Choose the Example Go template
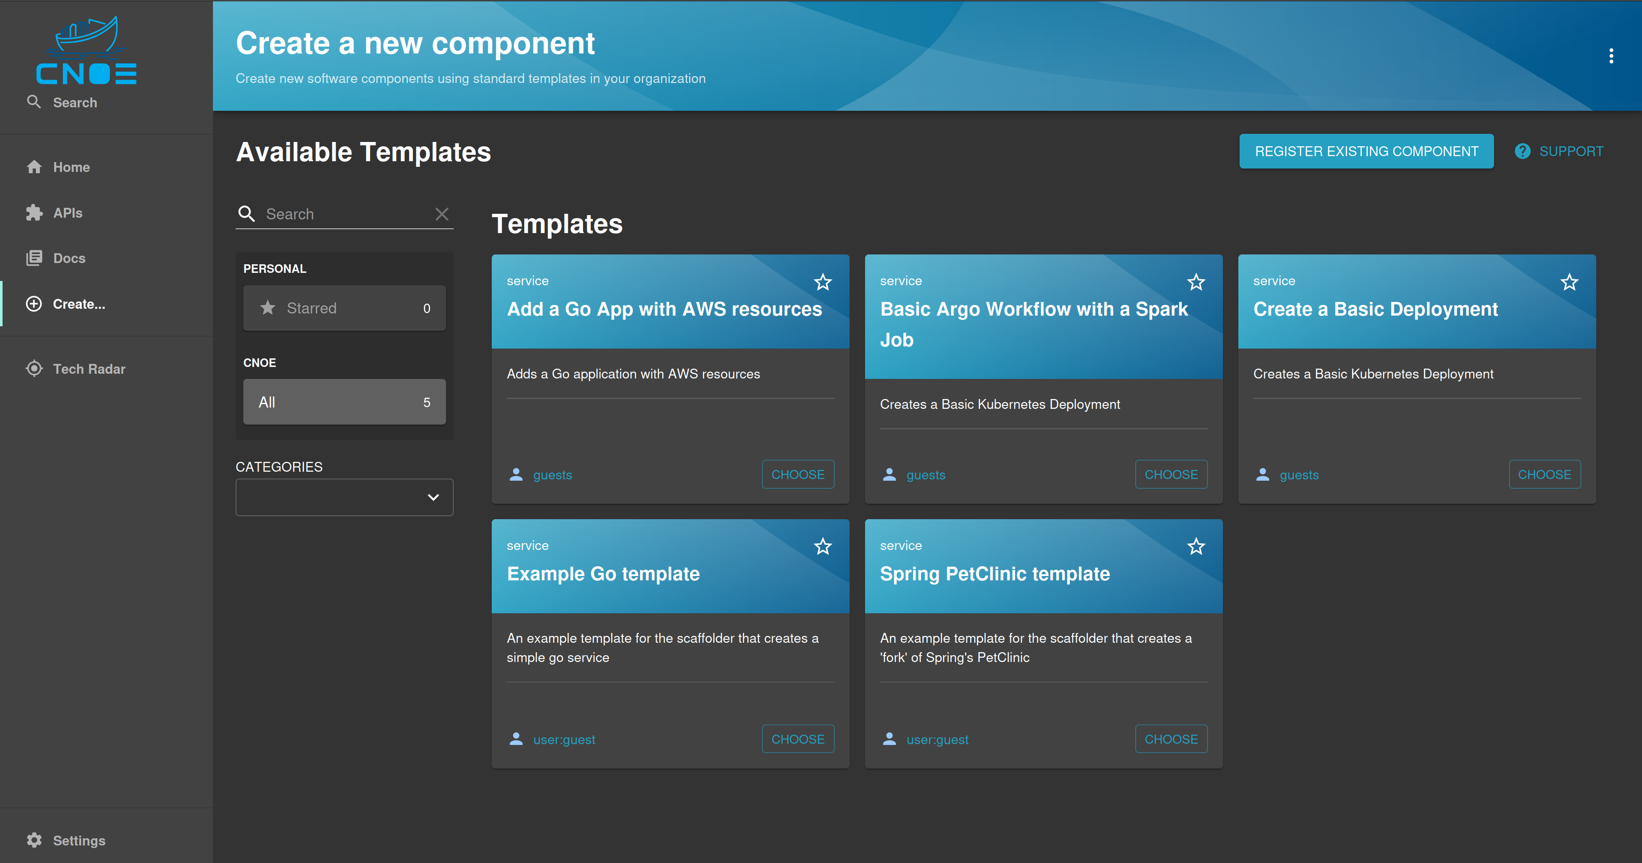Screen dimensions: 1642x863 pos(797,739)
